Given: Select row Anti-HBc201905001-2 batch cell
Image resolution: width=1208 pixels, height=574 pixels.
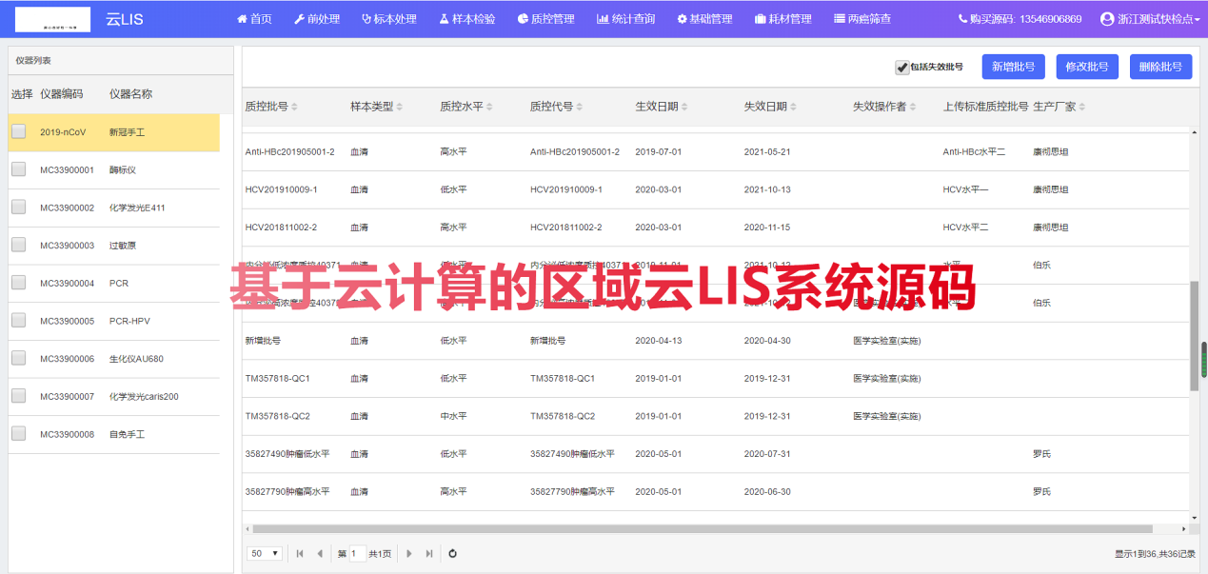Looking at the screenshot, I should tap(290, 151).
